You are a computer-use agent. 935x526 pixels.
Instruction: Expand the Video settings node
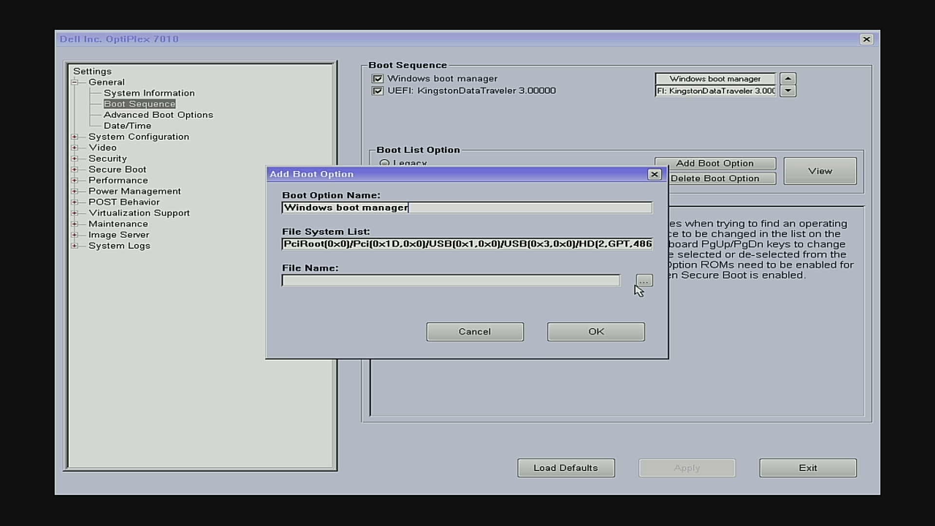(75, 148)
